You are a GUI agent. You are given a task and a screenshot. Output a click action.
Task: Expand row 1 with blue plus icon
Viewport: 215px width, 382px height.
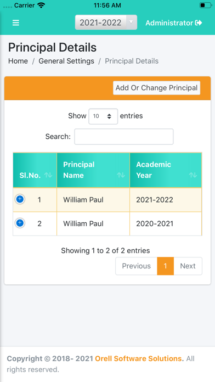20,199
